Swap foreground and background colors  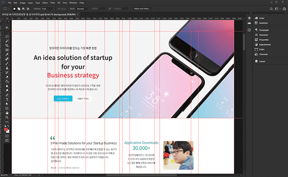[x=8, y=126]
